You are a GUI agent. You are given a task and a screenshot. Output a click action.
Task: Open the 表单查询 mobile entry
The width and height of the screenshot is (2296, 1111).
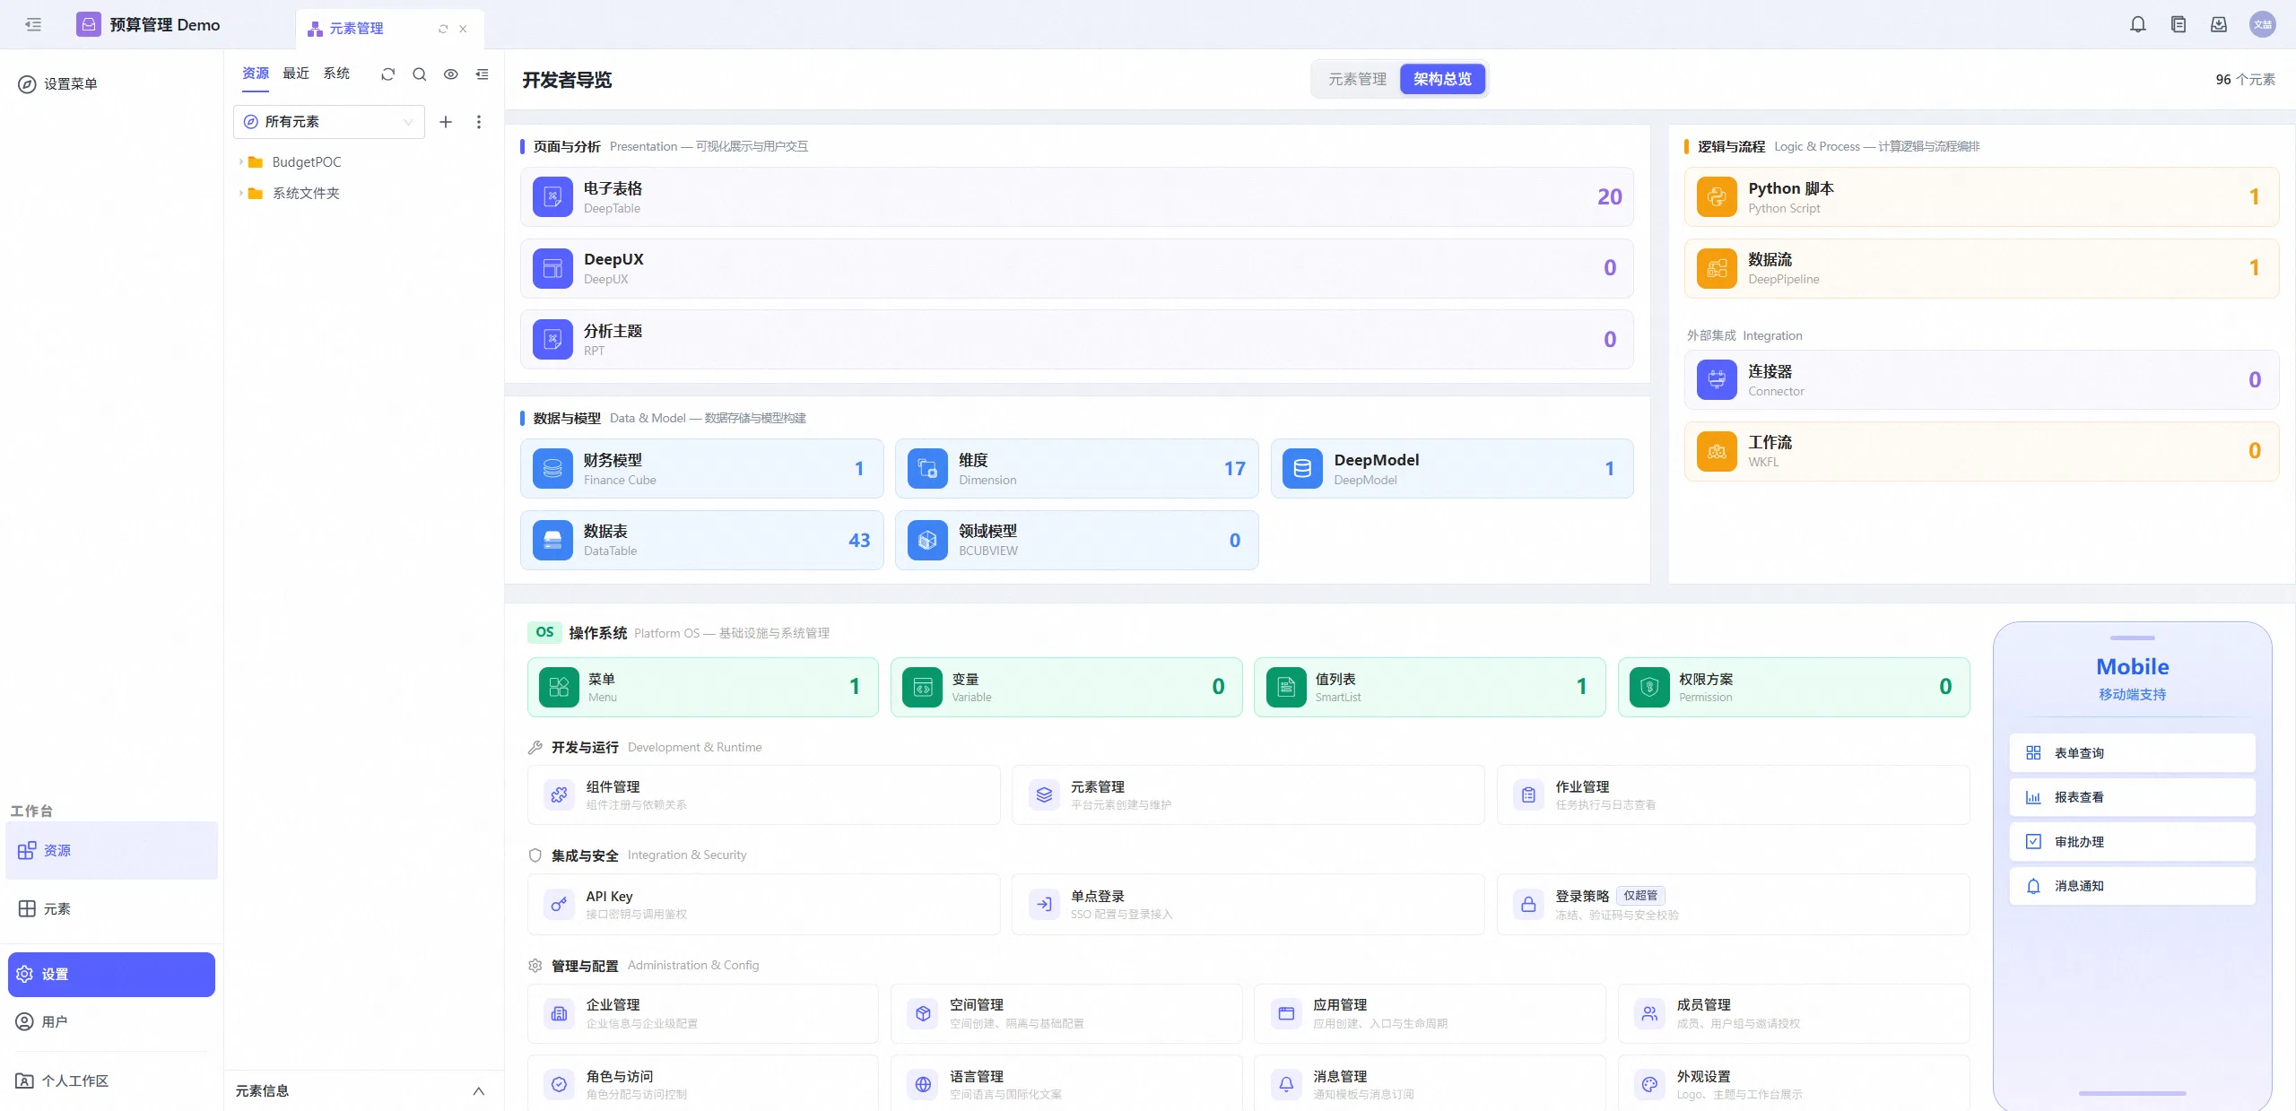click(x=2132, y=753)
